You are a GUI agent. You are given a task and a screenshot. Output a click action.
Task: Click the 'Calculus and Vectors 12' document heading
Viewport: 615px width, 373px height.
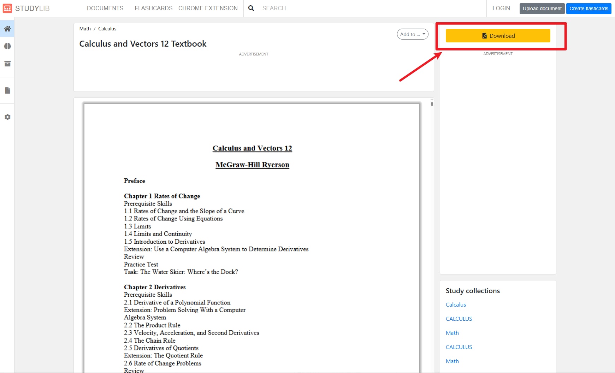click(252, 148)
